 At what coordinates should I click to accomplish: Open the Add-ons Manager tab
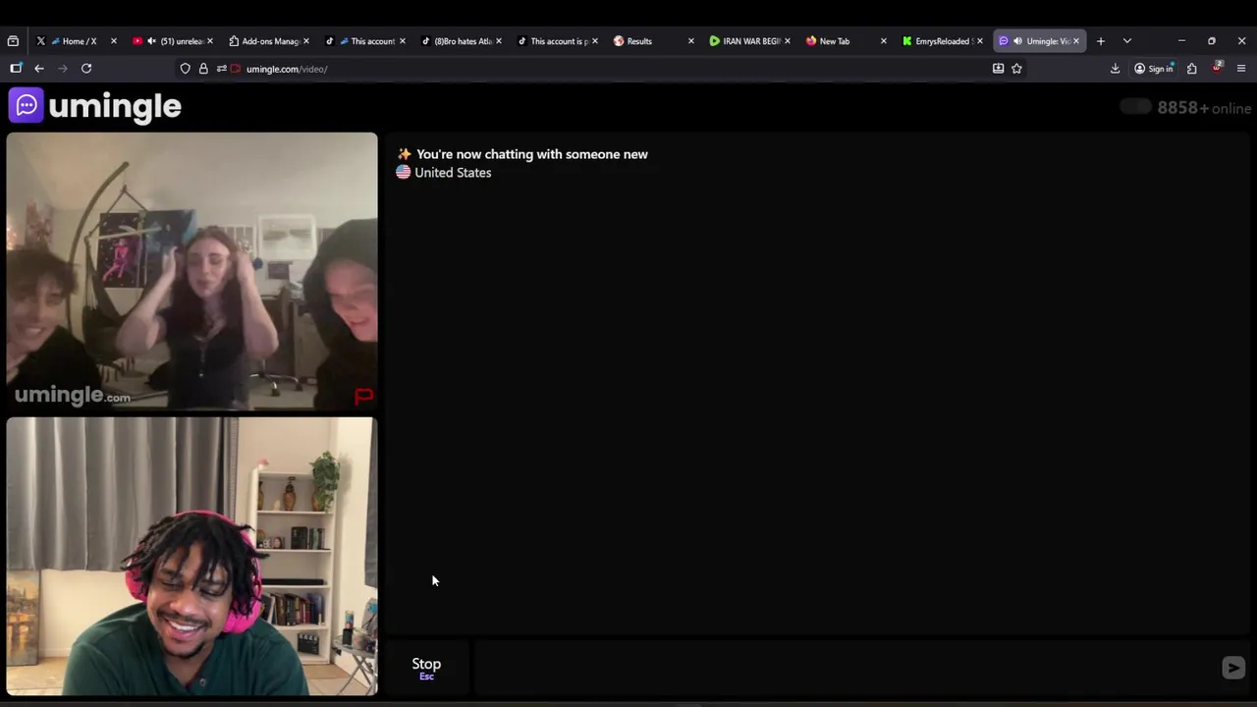(269, 41)
